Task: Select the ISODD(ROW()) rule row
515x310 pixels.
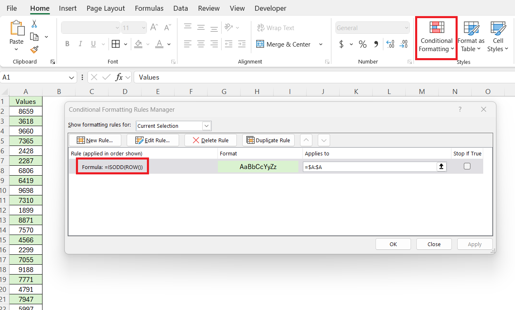Action: pyautogui.click(x=276, y=167)
